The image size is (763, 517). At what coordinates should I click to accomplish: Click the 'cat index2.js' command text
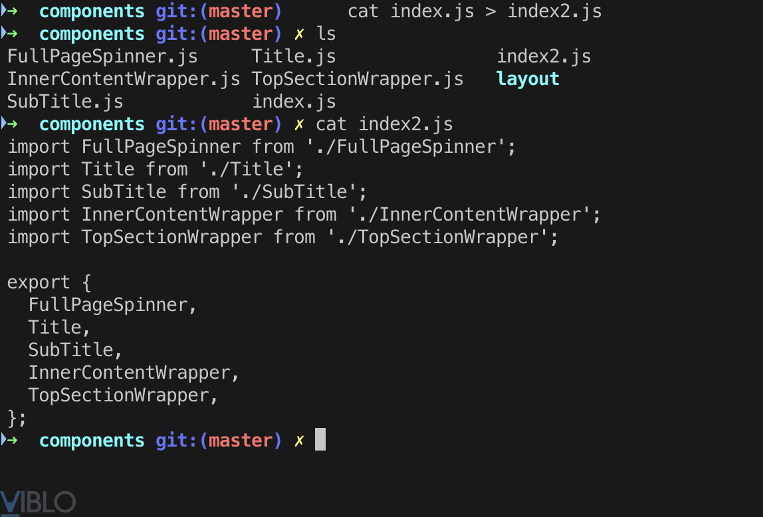click(x=384, y=124)
